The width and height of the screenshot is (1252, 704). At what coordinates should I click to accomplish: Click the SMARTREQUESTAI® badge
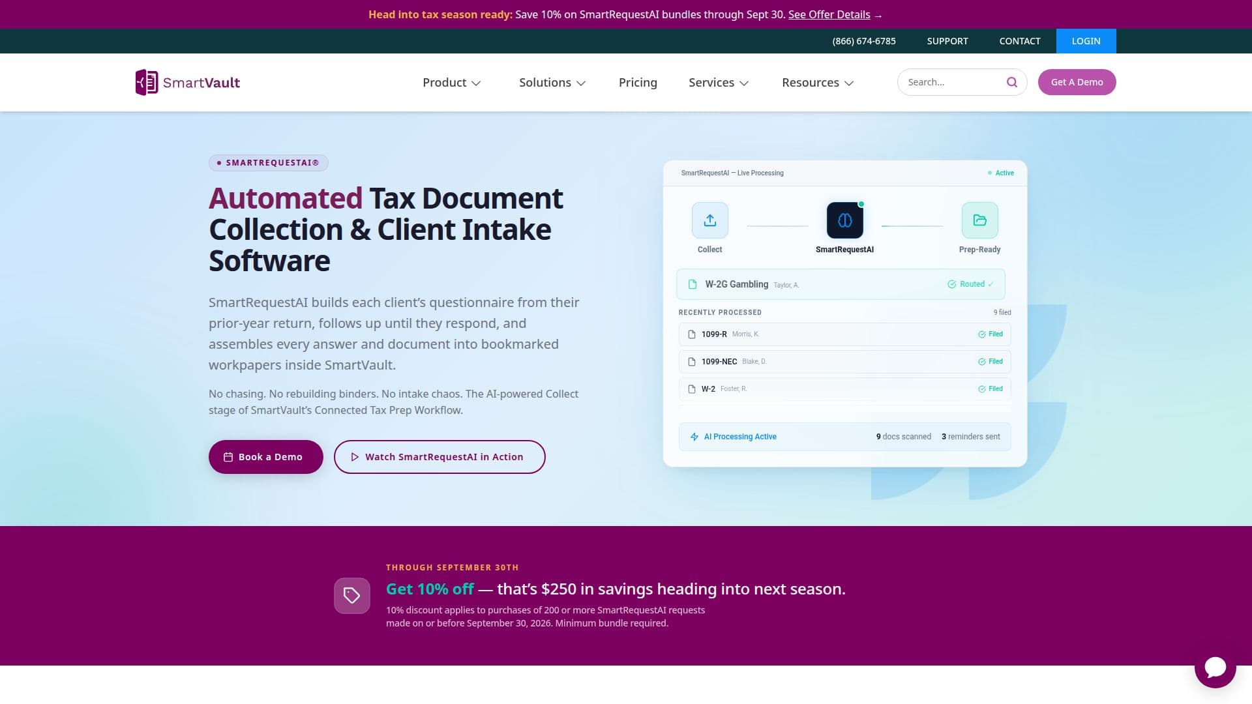(269, 163)
